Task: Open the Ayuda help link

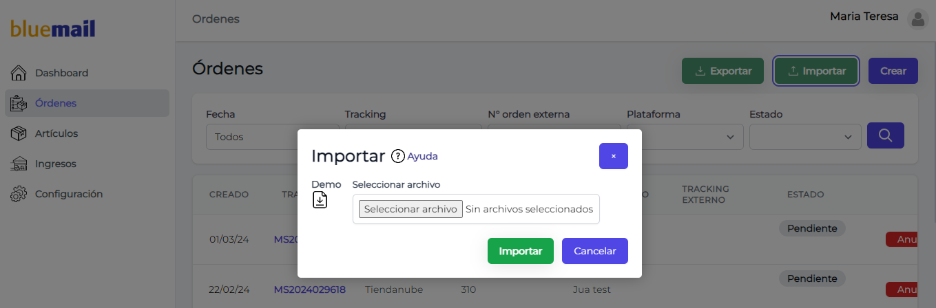Action: tap(422, 156)
